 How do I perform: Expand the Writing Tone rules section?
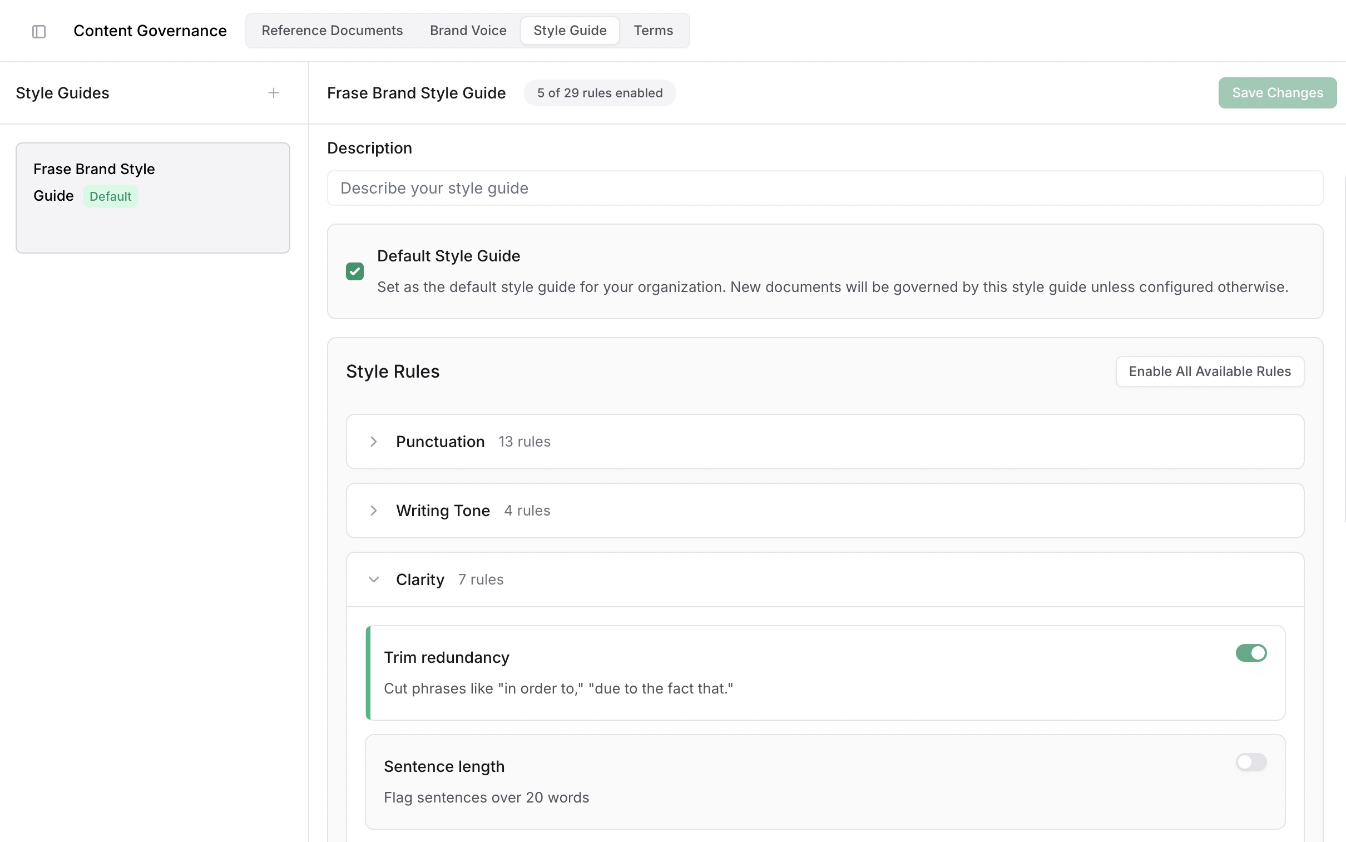click(x=825, y=511)
